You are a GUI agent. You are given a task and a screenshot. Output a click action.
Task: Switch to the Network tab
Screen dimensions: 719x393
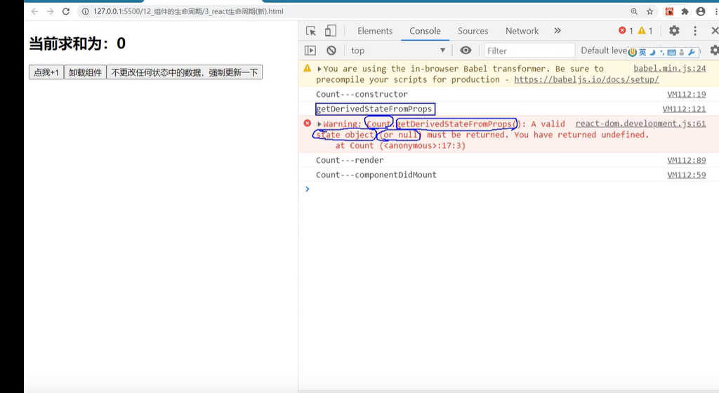point(522,31)
